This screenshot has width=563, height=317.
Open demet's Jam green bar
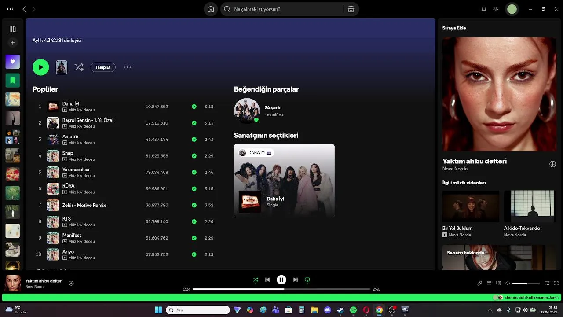(x=281, y=297)
